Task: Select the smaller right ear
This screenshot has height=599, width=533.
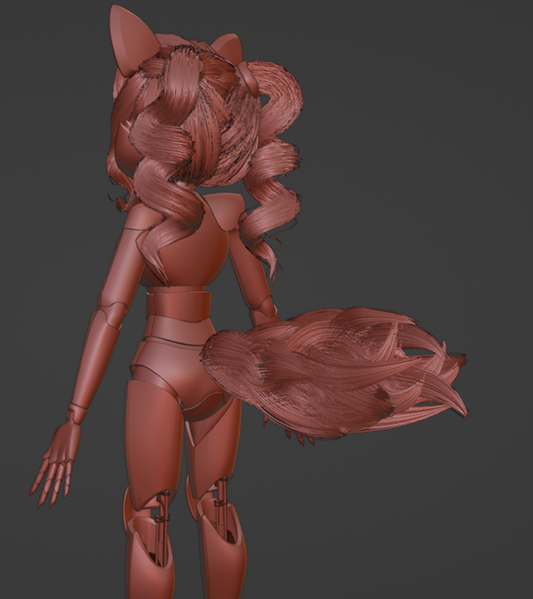Action: pyautogui.click(x=228, y=49)
